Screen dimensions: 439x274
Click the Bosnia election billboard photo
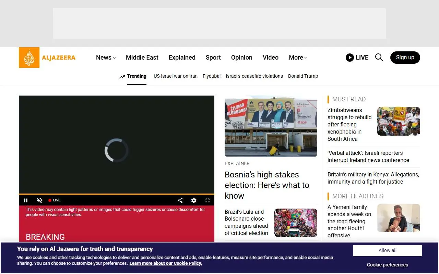271,126
